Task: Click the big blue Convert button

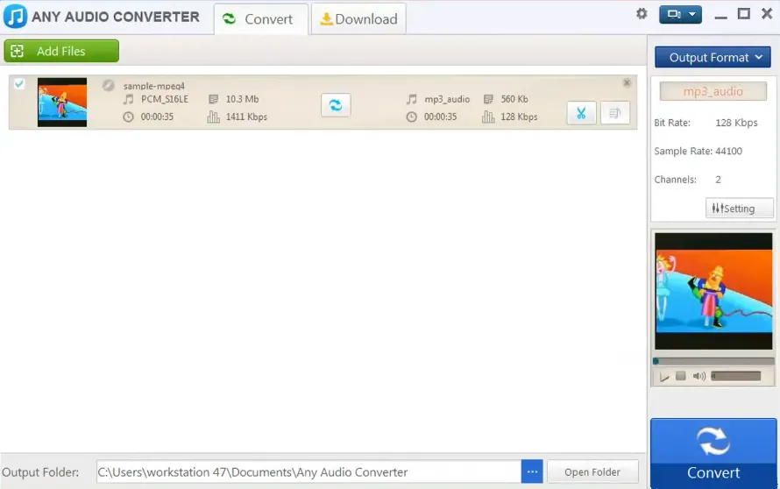Action: click(x=713, y=453)
